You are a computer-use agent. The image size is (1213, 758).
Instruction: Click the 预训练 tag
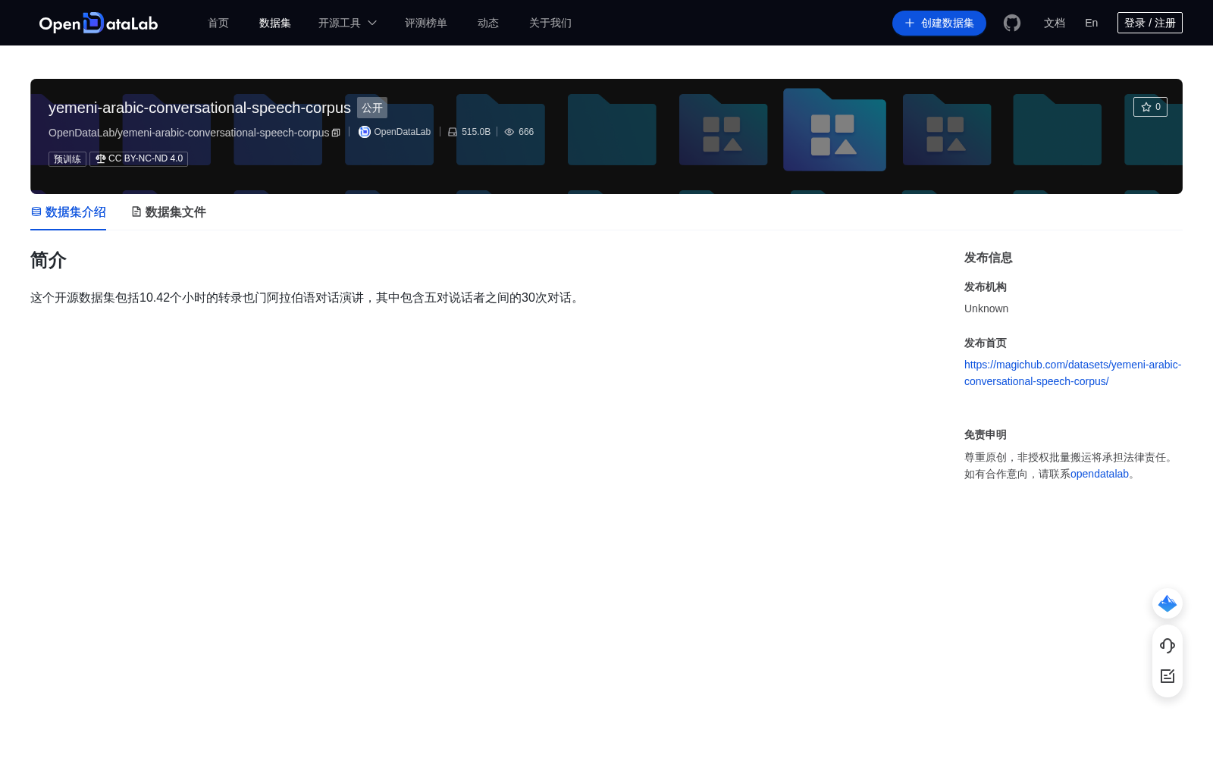[x=67, y=159]
